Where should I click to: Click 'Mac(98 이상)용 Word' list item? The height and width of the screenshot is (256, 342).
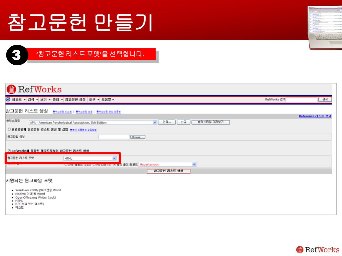click(x=30, y=194)
